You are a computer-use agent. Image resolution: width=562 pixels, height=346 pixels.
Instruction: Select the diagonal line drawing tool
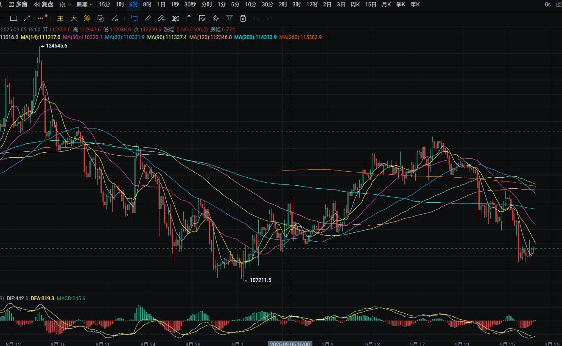click(x=27, y=18)
